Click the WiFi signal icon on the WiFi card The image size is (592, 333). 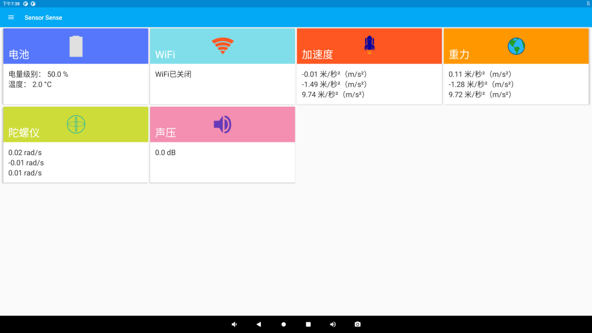[x=223, y=46]
